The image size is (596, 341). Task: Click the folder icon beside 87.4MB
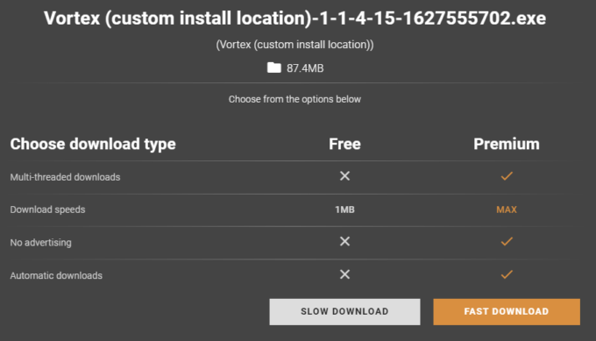click(274, 67)
